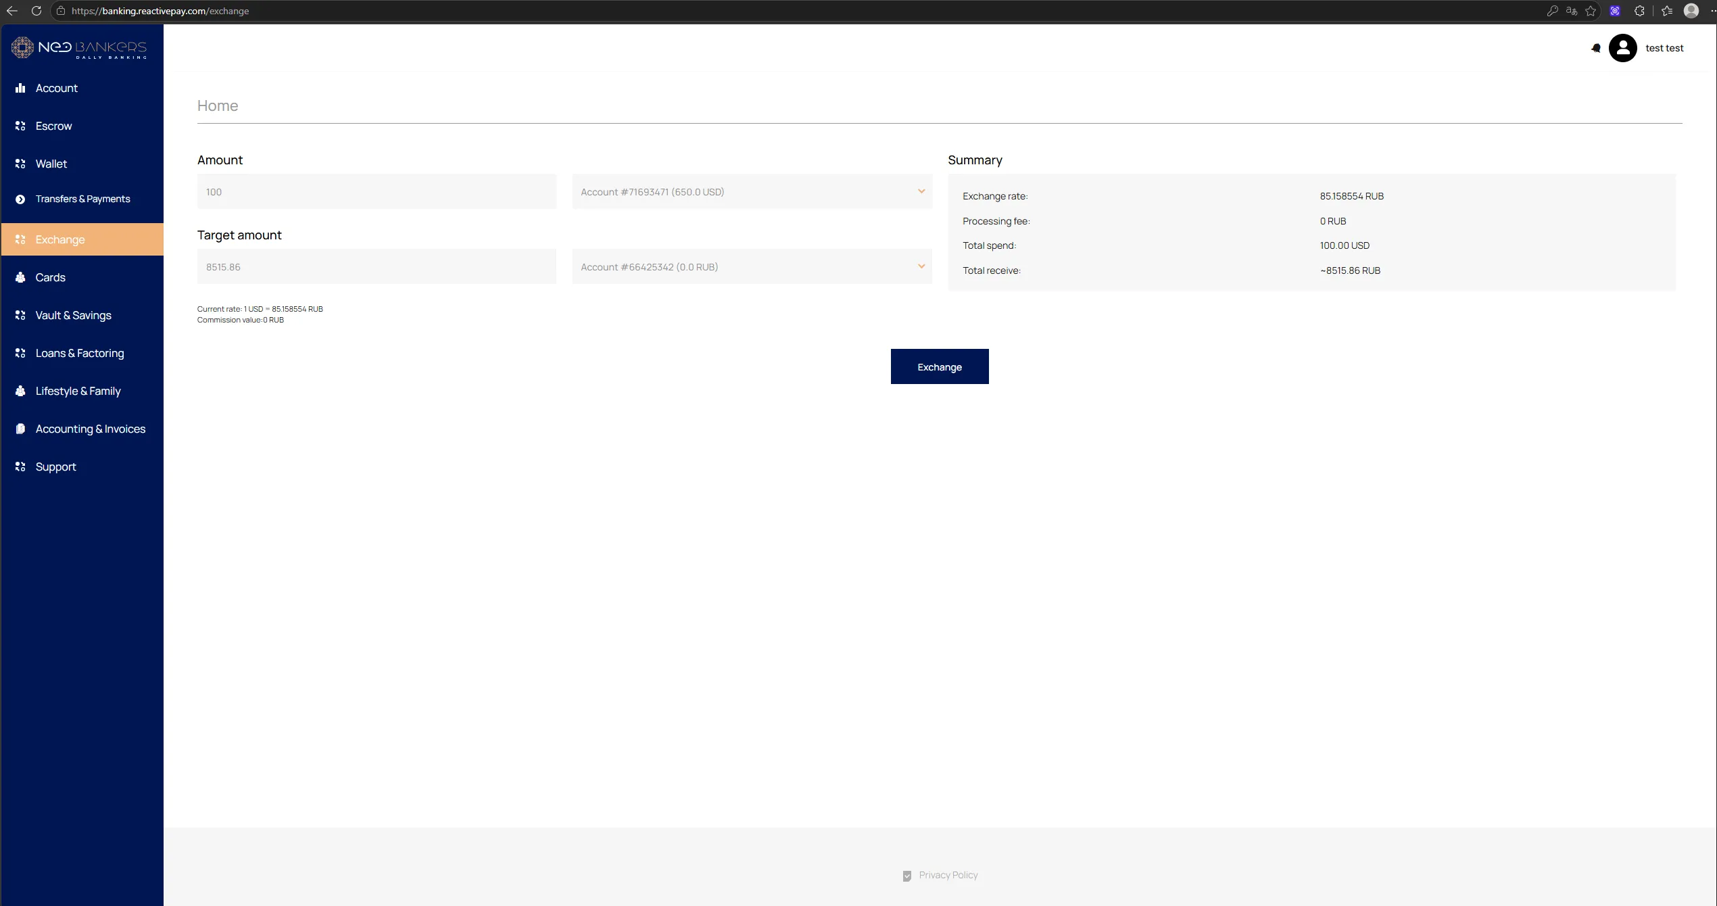This screenshot has width=1717, height=906.
Task: Click the test test username
Action: 1664,48
